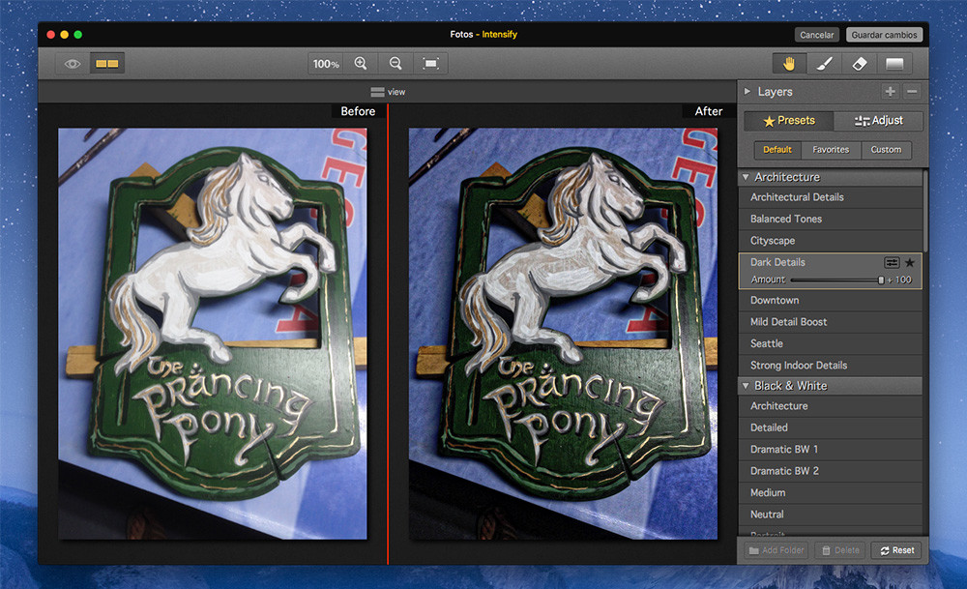Image resolution: width=967 pixels, height=589 pixels.
Task: Apply the Cityscape preset
Action: 830,241
